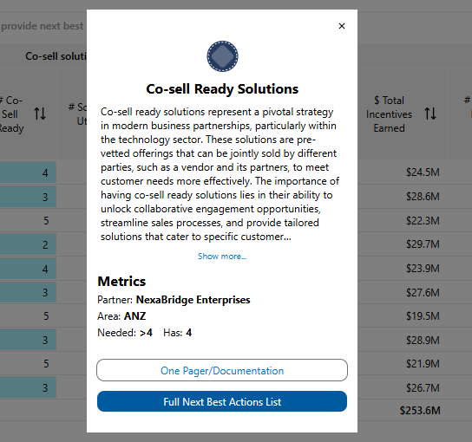Click the # Co-Sell Ready column header
Screen dimensions: 472x442
point(11,114)
